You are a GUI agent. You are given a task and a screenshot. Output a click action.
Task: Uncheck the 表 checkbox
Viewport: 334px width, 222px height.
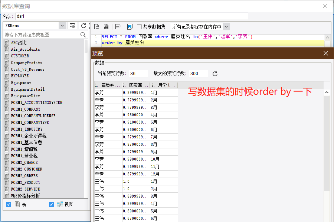[9, 204]
